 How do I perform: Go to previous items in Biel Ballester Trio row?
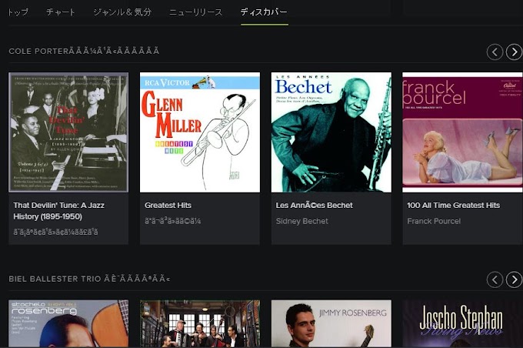495,279
